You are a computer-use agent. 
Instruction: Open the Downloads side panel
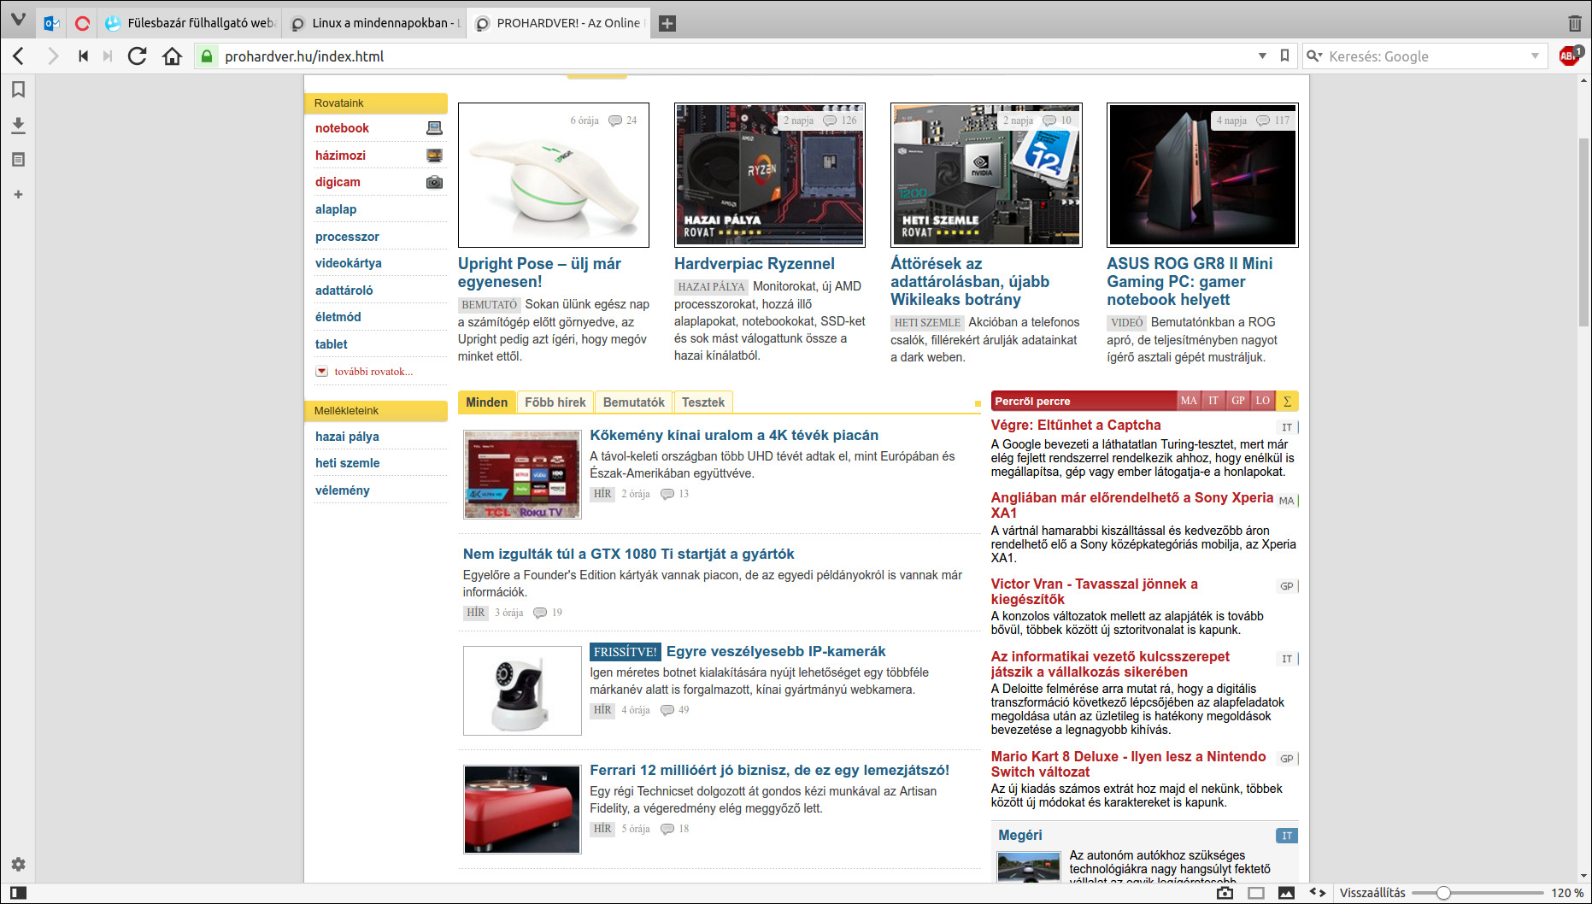(18, 126)
